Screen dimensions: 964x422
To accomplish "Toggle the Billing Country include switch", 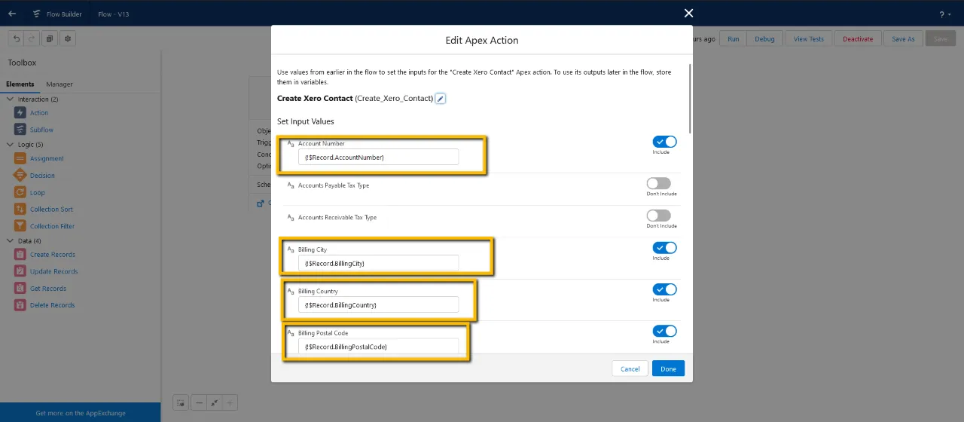I will click(x=664, y=289).
